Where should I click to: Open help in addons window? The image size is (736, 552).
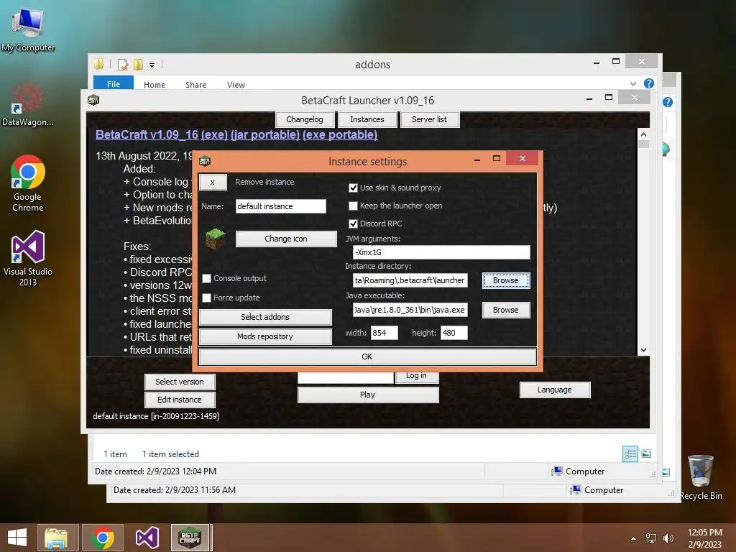point(649,83)
